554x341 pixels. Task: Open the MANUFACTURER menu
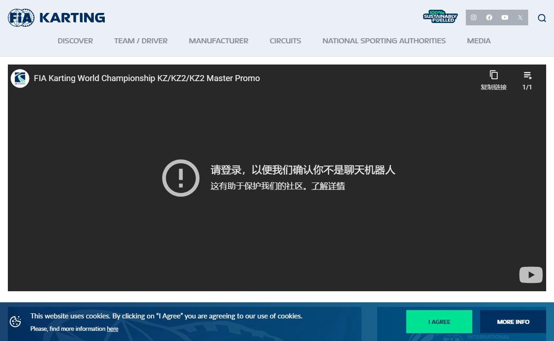(x=218, y=41)
